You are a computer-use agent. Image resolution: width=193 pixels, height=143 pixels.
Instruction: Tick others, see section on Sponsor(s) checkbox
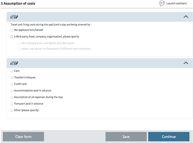pos(19,49)
